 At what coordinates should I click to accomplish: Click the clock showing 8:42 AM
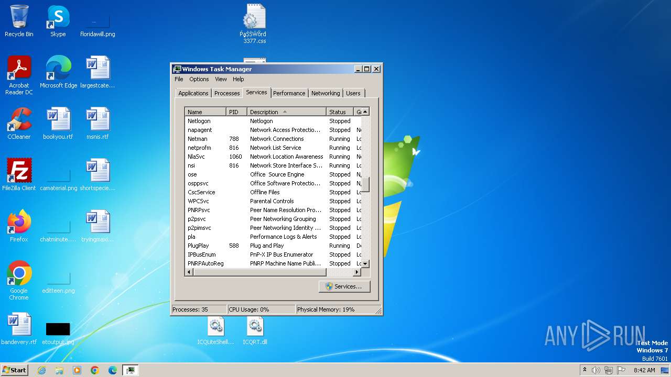click(644, 370)
